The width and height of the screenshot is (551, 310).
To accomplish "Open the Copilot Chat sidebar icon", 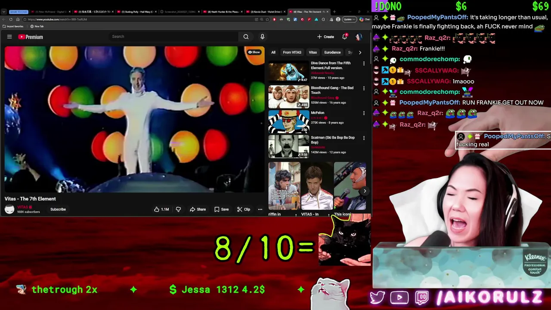I will (365, 19).
